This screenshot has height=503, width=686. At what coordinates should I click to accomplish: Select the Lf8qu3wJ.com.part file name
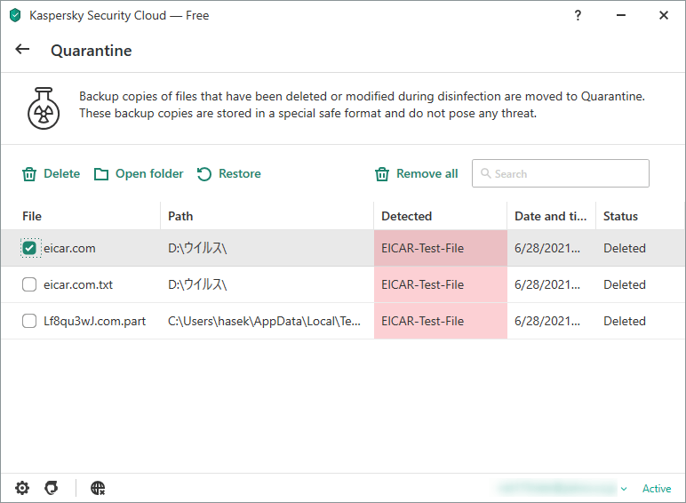94,321
